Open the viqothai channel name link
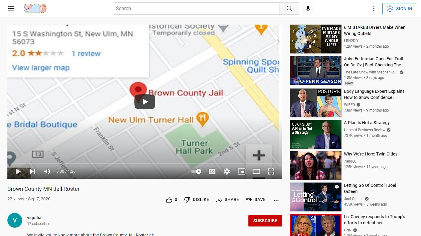This screenshot has width=421, height=236. 35,218
